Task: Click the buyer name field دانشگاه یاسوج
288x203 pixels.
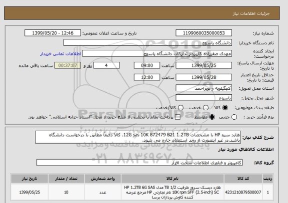Action: [147, 43]
